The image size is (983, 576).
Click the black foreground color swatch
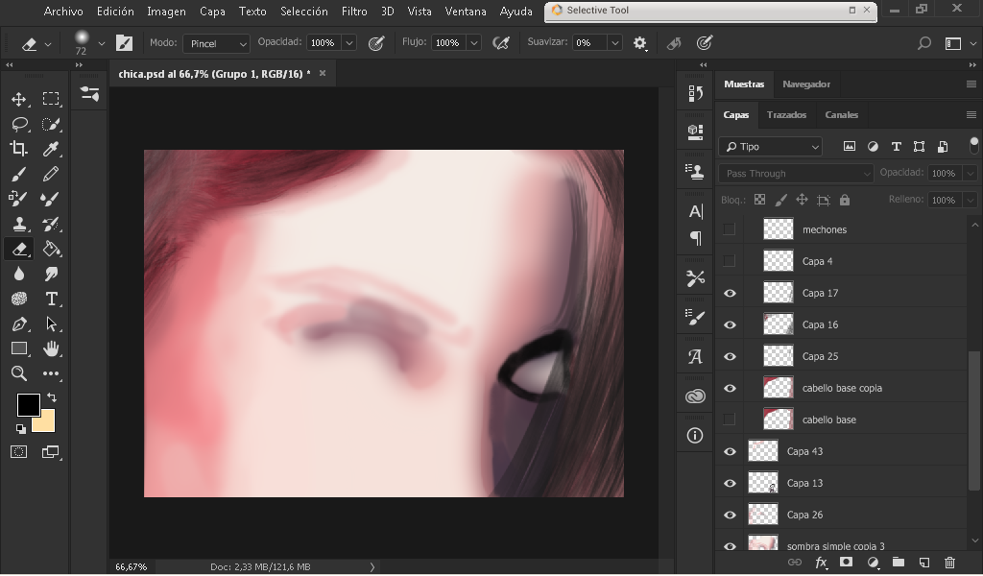(28, 404)
